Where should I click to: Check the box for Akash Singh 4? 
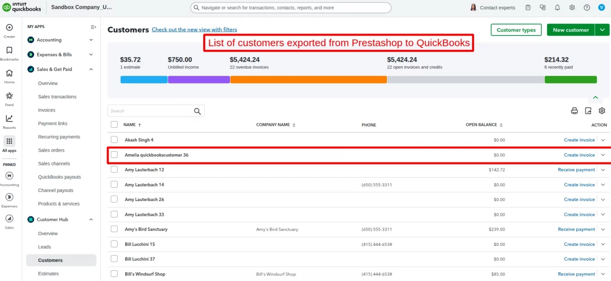tap(114, 139)
